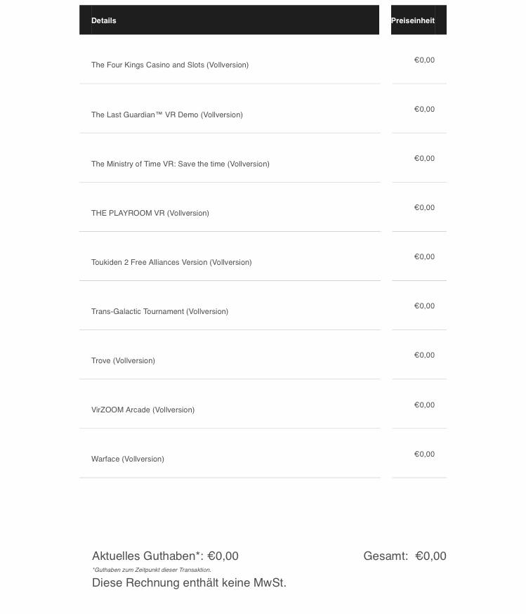
Task: Click the Trove (Vollversion) entry
Action: [x=123, y=360]
